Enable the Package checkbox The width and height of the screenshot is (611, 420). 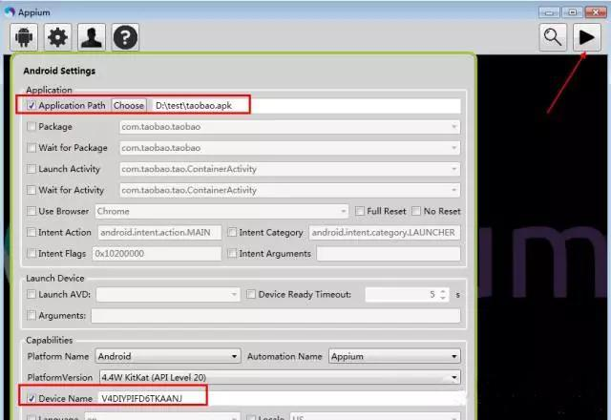pos(32,126)
